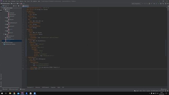
Task: Click the Search Everywhere magnifier icon
Action: pyautogui.click(x=168, y=3)
